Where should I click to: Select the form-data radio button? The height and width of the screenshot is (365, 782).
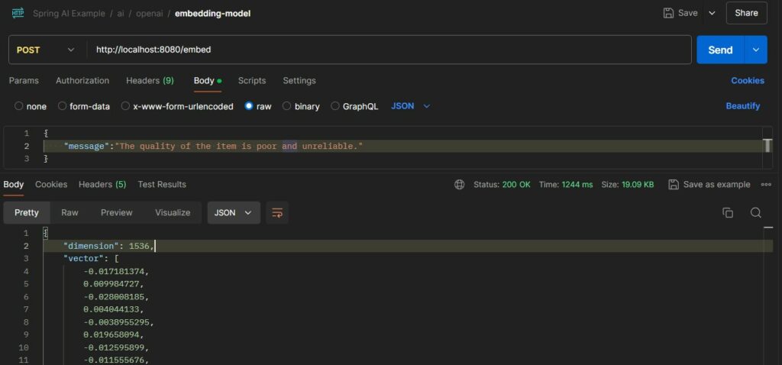coord(62,105)
